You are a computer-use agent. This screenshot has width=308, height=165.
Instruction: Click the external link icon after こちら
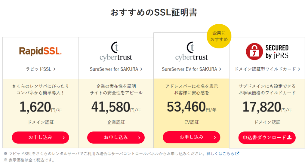pyautogui.click(x=237, y=154)
